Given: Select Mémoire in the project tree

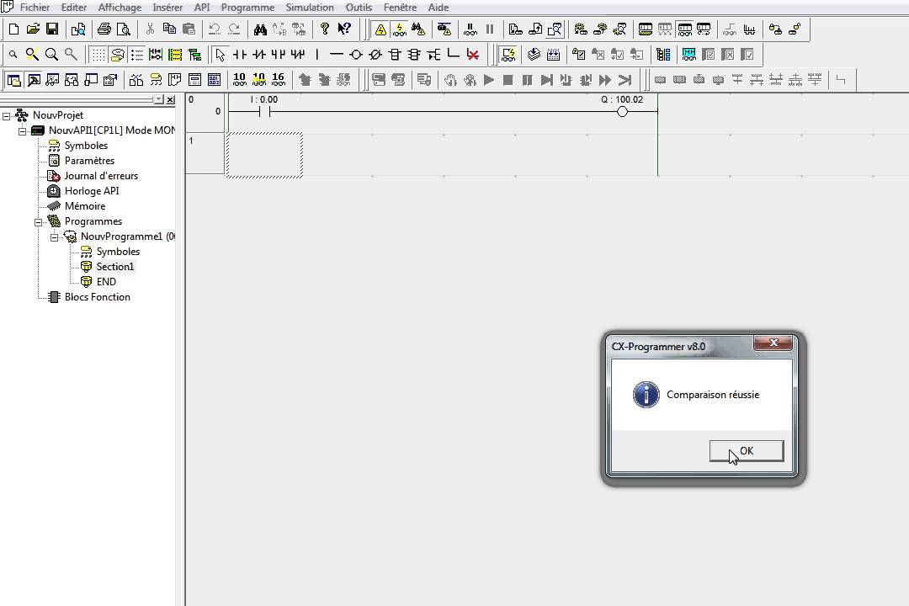Looking at the screenshot, I should pos(85,206).
